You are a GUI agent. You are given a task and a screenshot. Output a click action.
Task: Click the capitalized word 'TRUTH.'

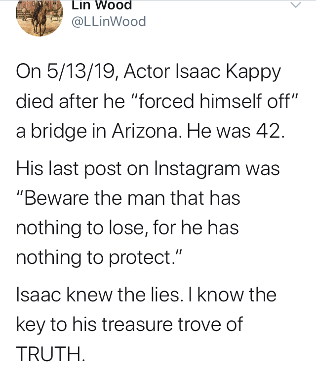(x=50, y=354)
